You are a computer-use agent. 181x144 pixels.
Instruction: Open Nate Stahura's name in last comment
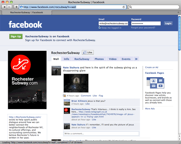point(78,124)
